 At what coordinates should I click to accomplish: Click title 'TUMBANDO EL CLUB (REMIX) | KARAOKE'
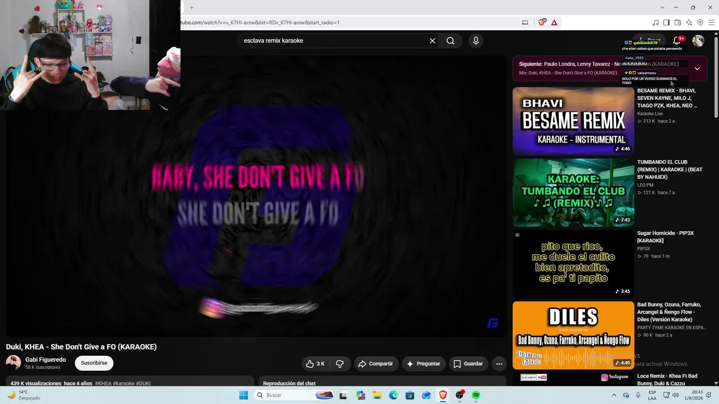tap(670, 169)
